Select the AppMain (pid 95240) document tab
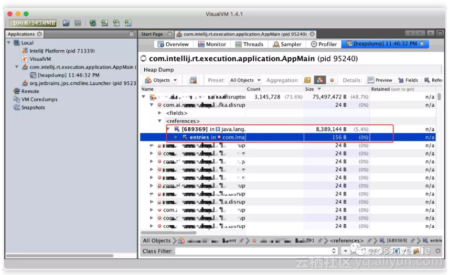 tap(245, 34)
